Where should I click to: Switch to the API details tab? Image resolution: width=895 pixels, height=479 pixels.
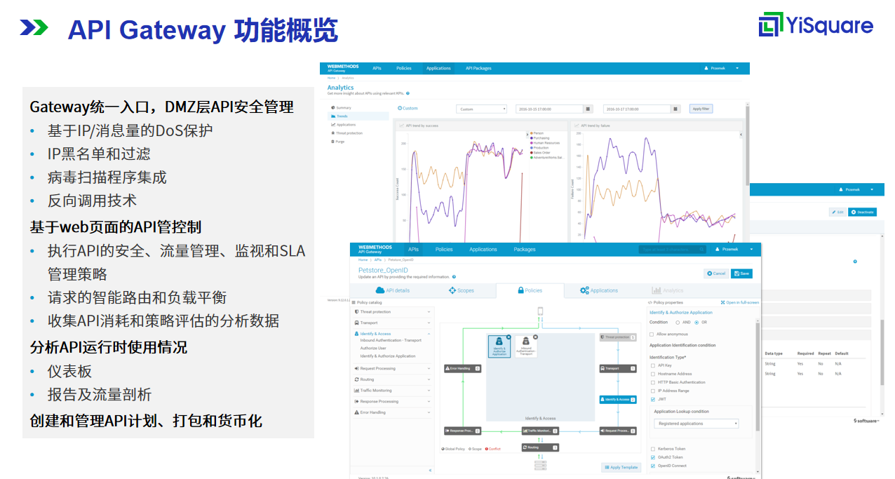(393, 290)
